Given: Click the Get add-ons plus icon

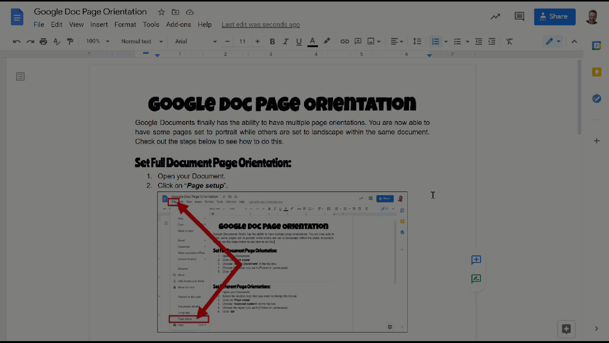Looking at the screenshot, I should coord(597,141).
